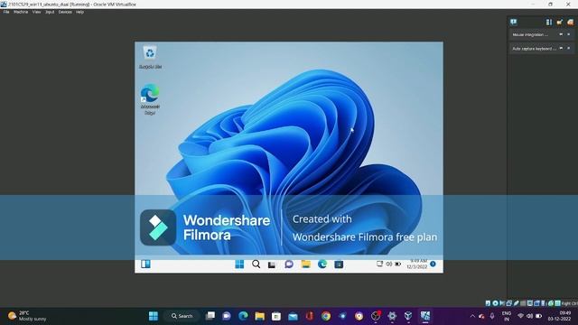
Task: Open the guest Windows Start menu
Action: [x=239, y=265]
